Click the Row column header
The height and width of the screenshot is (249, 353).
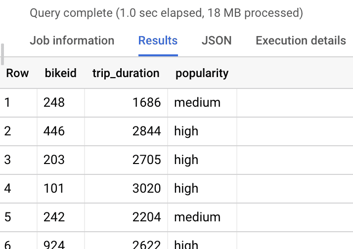pyautogui.click(x=17, y=74)
